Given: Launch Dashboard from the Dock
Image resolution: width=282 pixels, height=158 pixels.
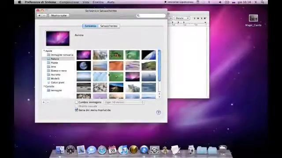Looking at the screenshot, I should tap(70, 150).
